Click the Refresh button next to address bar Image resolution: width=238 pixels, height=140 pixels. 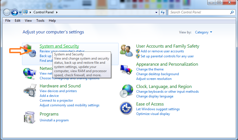[x=163, y=12]
